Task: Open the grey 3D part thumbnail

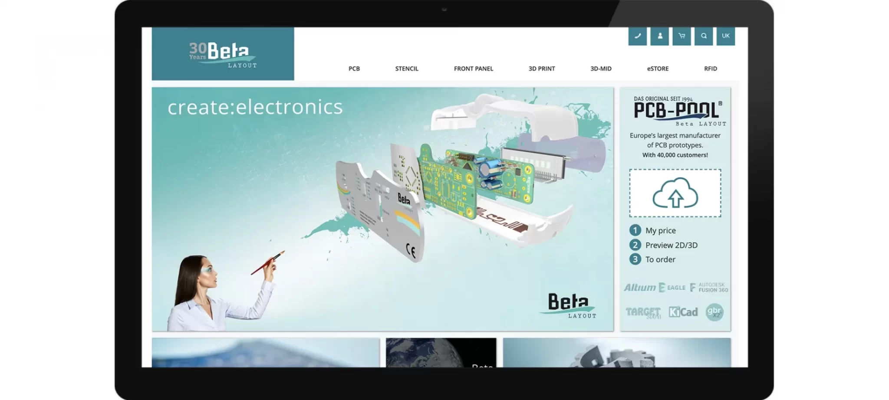Action: 617,353
